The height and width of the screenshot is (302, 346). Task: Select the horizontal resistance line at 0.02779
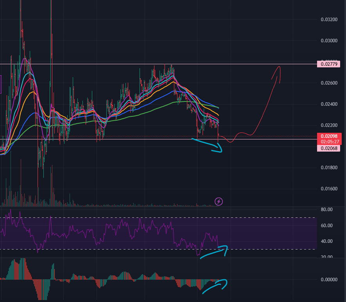coord(158,64)
